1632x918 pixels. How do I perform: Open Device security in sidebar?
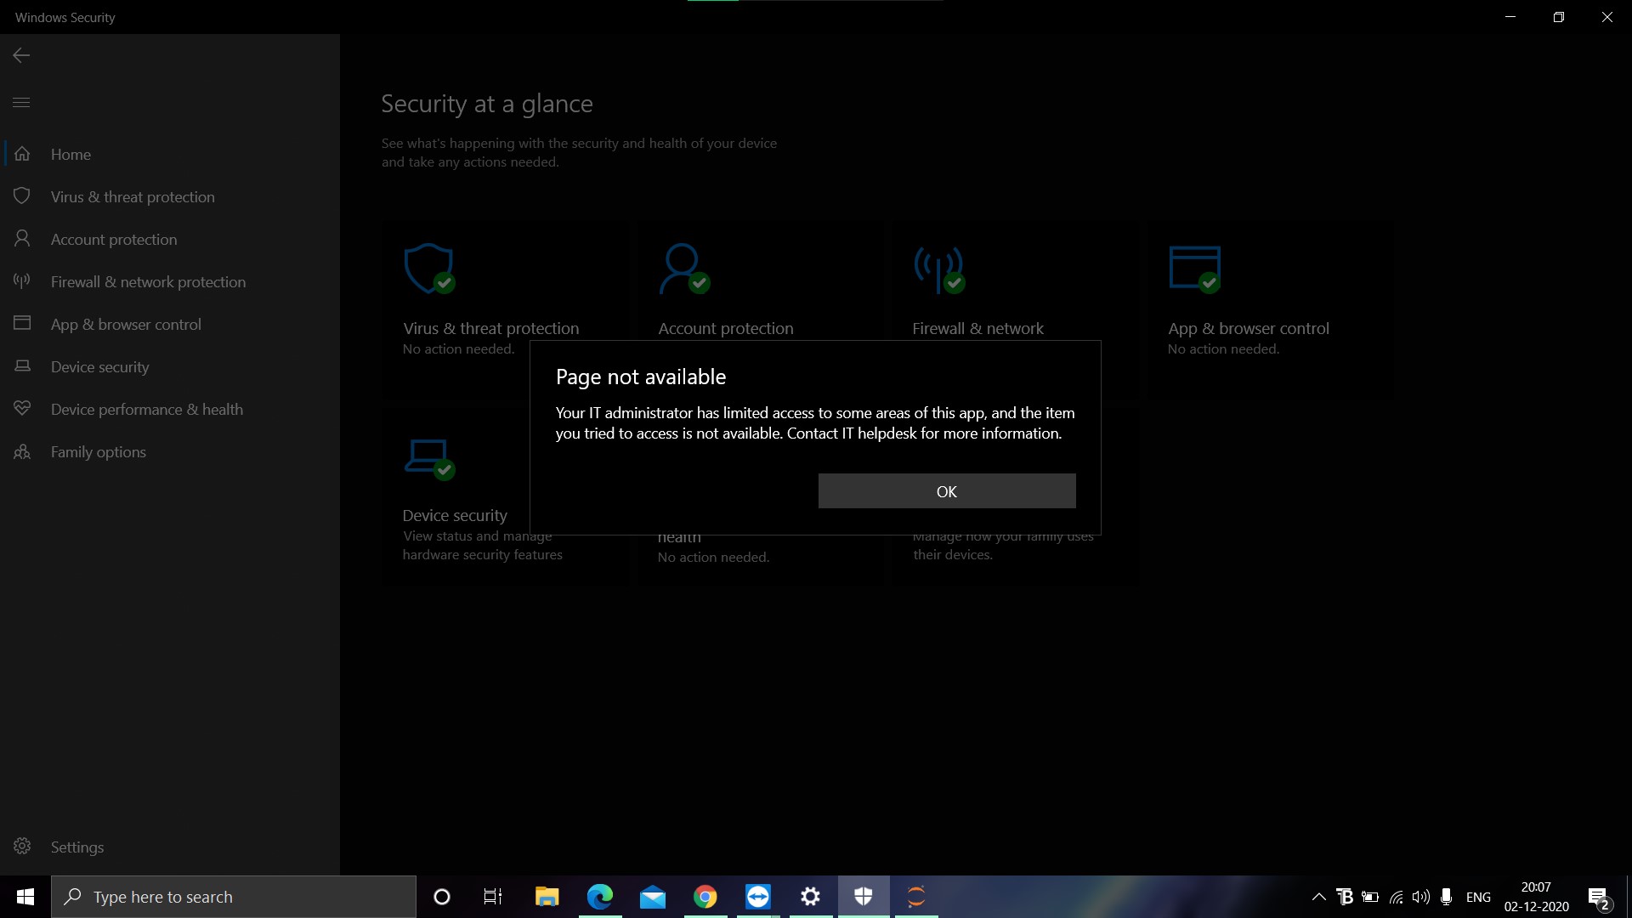[x=170, y=366]
